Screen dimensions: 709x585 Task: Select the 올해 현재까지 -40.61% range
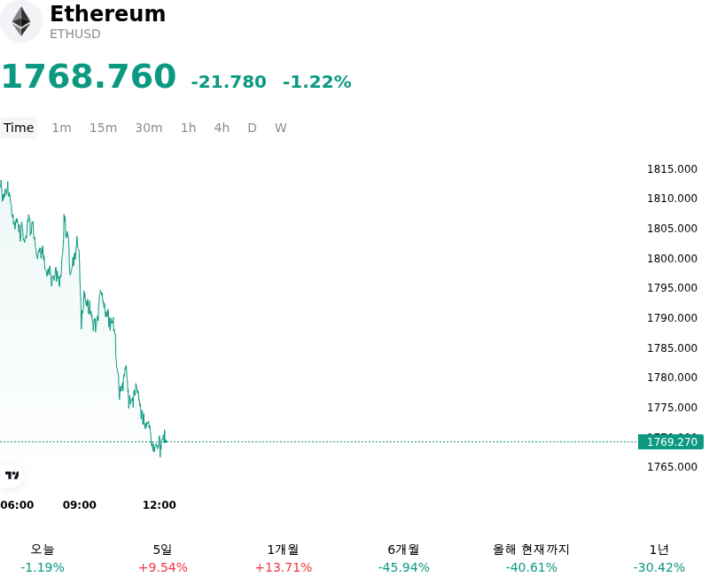click(531, 558)
